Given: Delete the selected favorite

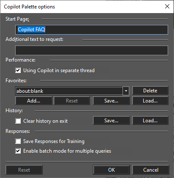Looking at the screenshot, I should [150, 91].
